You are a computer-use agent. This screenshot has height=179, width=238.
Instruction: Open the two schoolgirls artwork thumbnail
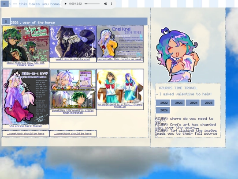[120, 86]
